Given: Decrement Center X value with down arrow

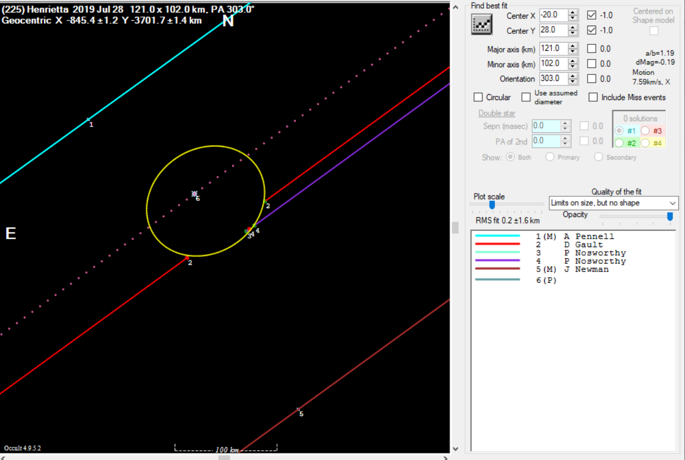Looking at the screenshot, I should point(573,18).
